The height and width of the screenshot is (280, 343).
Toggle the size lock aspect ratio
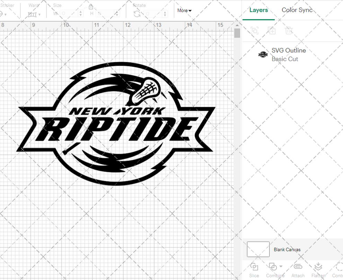91,7
